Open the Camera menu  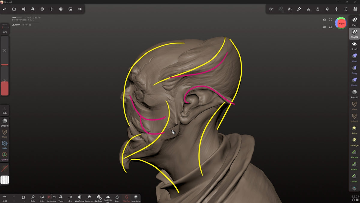pyautogui.click(x=80, y=9)
